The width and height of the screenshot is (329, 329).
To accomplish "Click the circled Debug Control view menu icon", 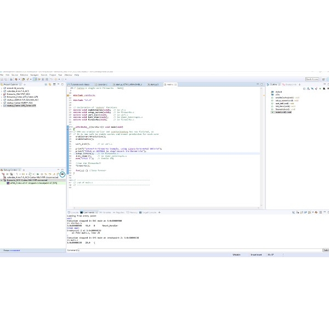I will click(x=63, y=174).
